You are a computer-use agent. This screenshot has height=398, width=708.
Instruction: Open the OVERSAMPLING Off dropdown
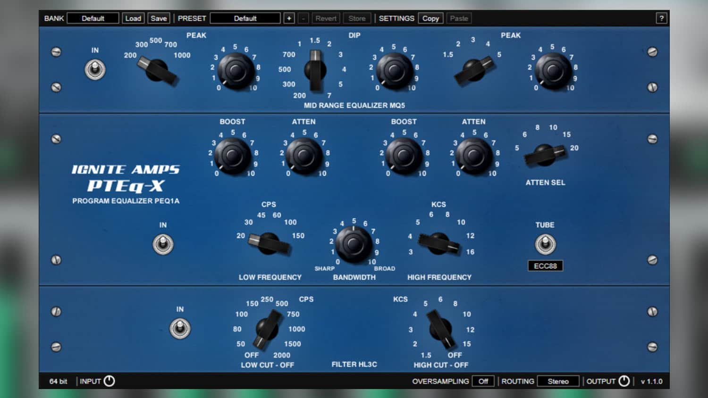[x=483, y=381]
